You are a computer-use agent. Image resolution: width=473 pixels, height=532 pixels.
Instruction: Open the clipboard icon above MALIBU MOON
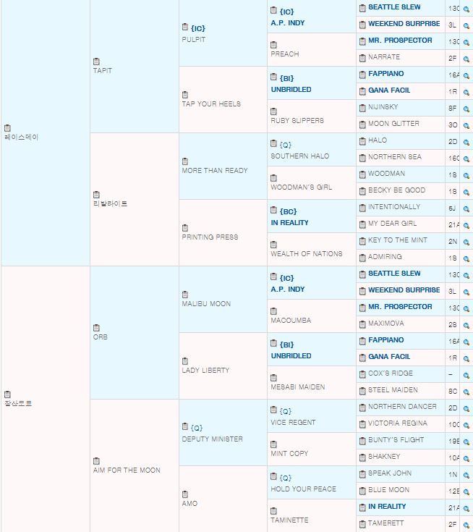(x=185, y=295)
